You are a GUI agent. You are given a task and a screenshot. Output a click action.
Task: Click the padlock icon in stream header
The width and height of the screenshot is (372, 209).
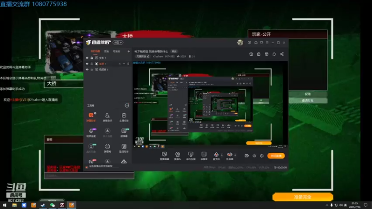(x=259, y=54)
